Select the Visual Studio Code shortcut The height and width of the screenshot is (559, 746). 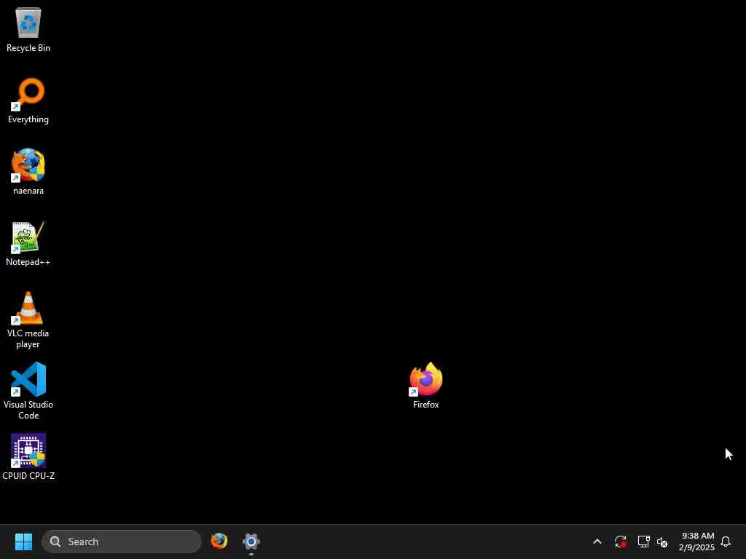tap(28, 391)
